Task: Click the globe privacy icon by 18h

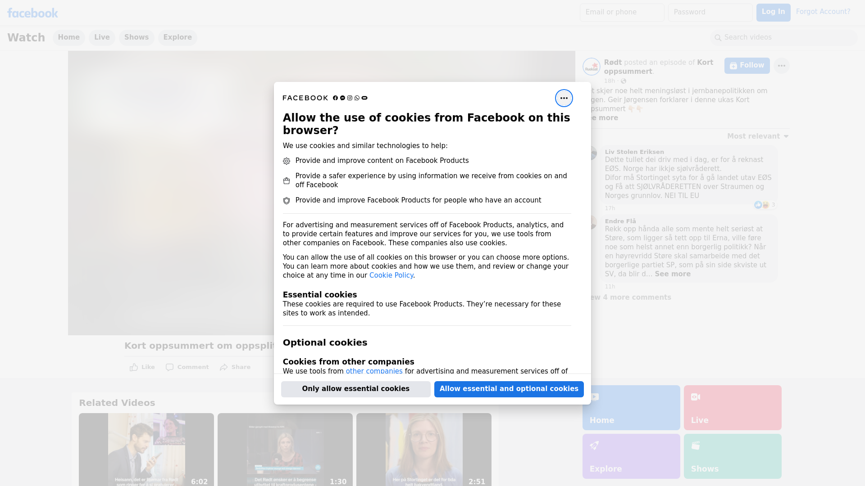Action: [624, 81]
